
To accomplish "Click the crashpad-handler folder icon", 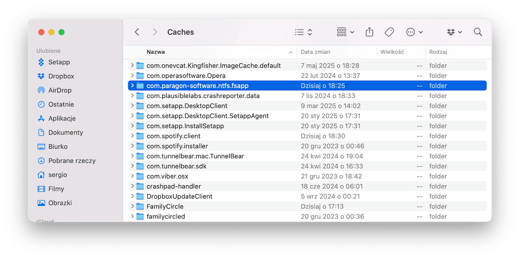I will [x=140, y=186].
